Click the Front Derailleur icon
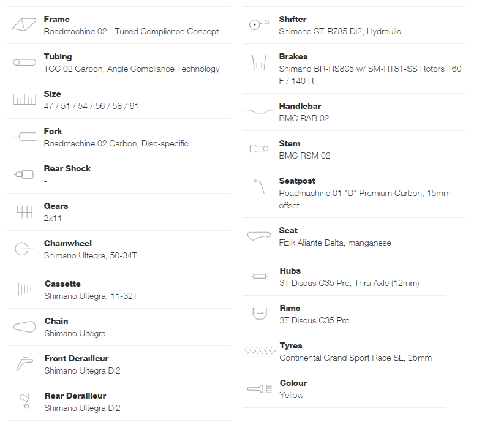 (24, 364)
